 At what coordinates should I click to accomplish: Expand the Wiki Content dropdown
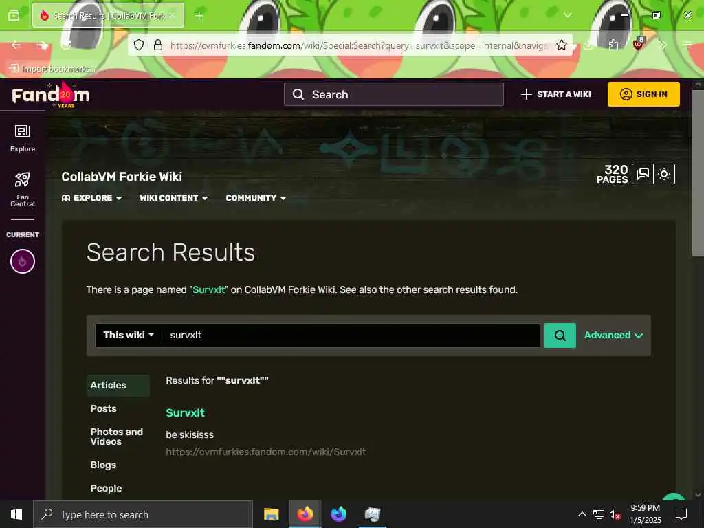(174, 198)
